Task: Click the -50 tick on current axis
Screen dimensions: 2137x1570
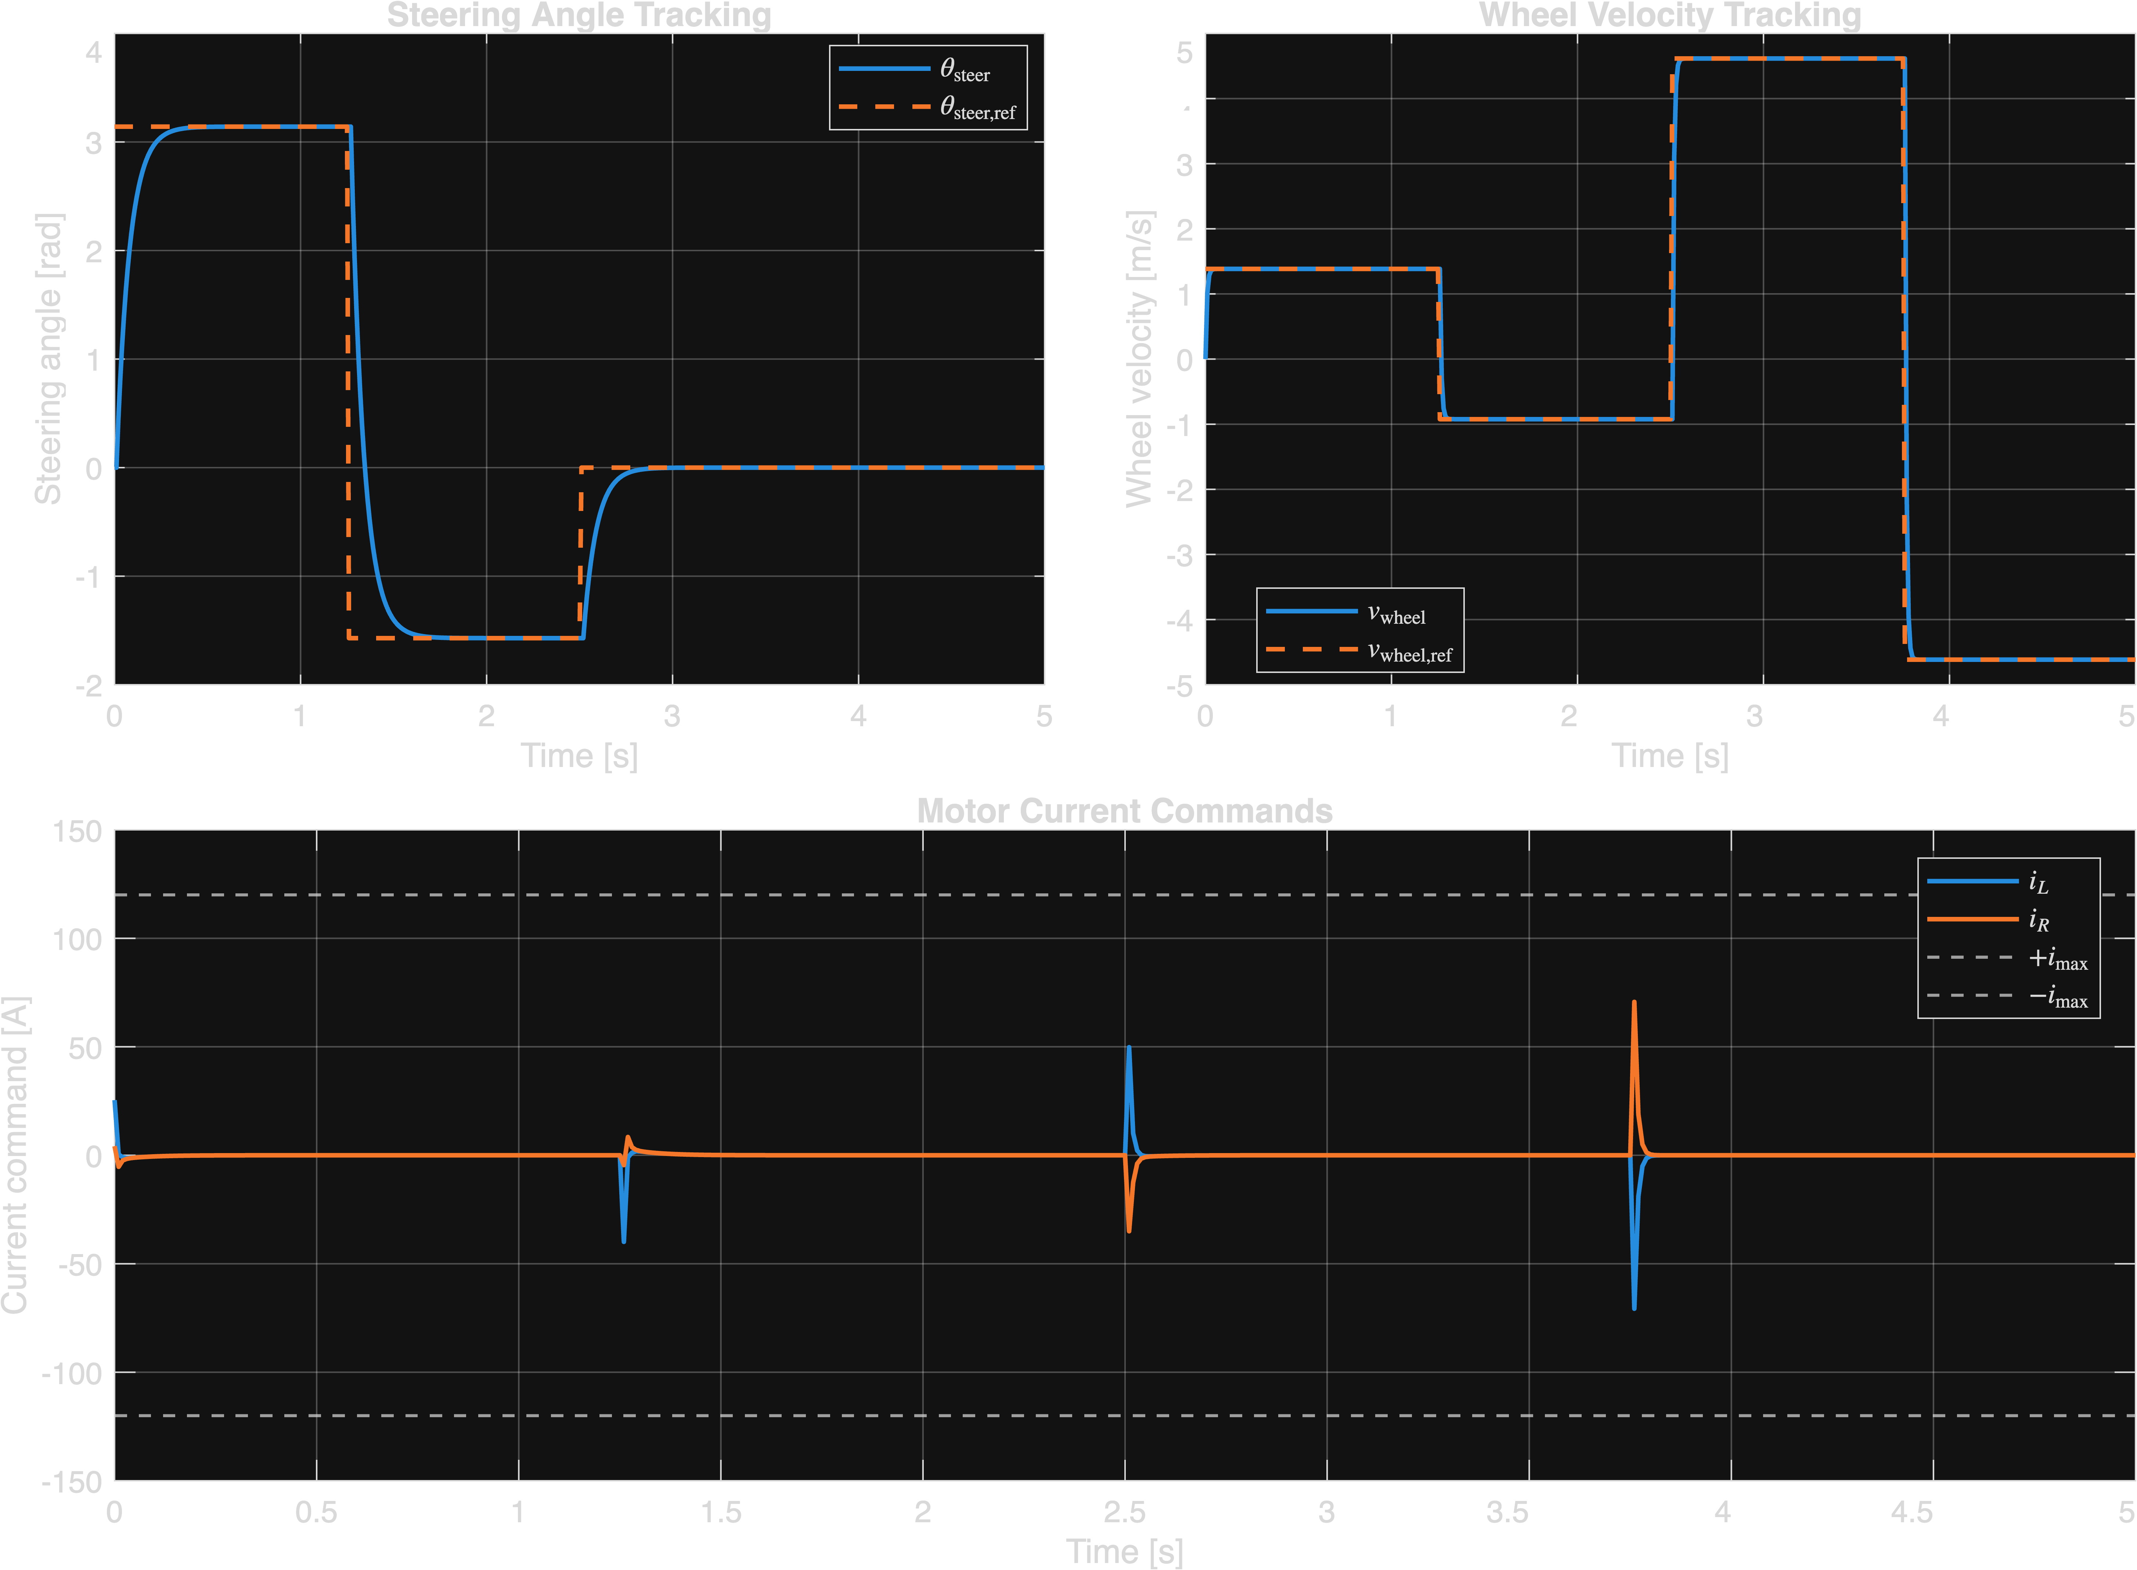Action: pyautogui.click(x=80, y=1265)
